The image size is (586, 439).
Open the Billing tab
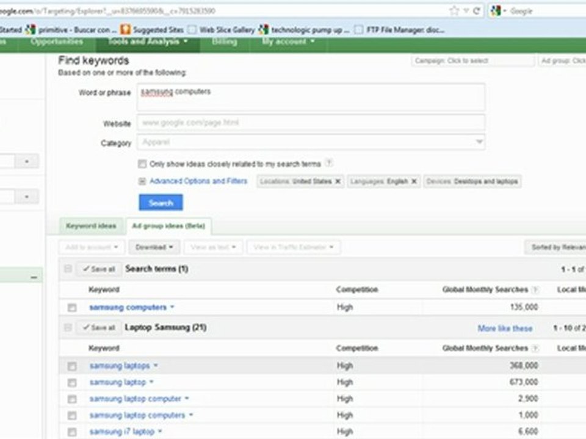[224, 42]
